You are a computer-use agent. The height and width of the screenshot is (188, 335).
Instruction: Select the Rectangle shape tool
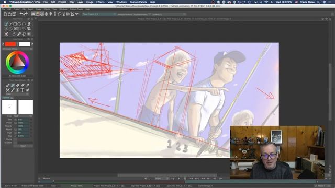[15, 24]
